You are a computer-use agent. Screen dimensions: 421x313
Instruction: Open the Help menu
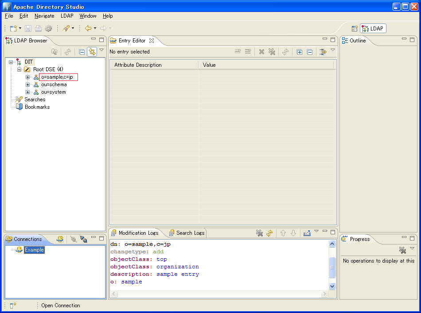tap(108, 16)
